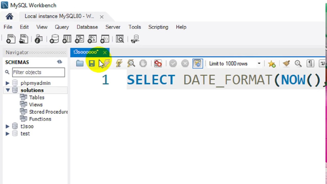Switch to Local instance MySQL80 tab
327x184 pixels.
tap(59, 16)
